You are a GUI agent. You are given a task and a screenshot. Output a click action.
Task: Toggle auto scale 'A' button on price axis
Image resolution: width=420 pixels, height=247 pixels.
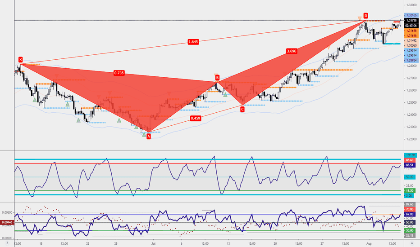pyautogui.click(x=412, y=243)
